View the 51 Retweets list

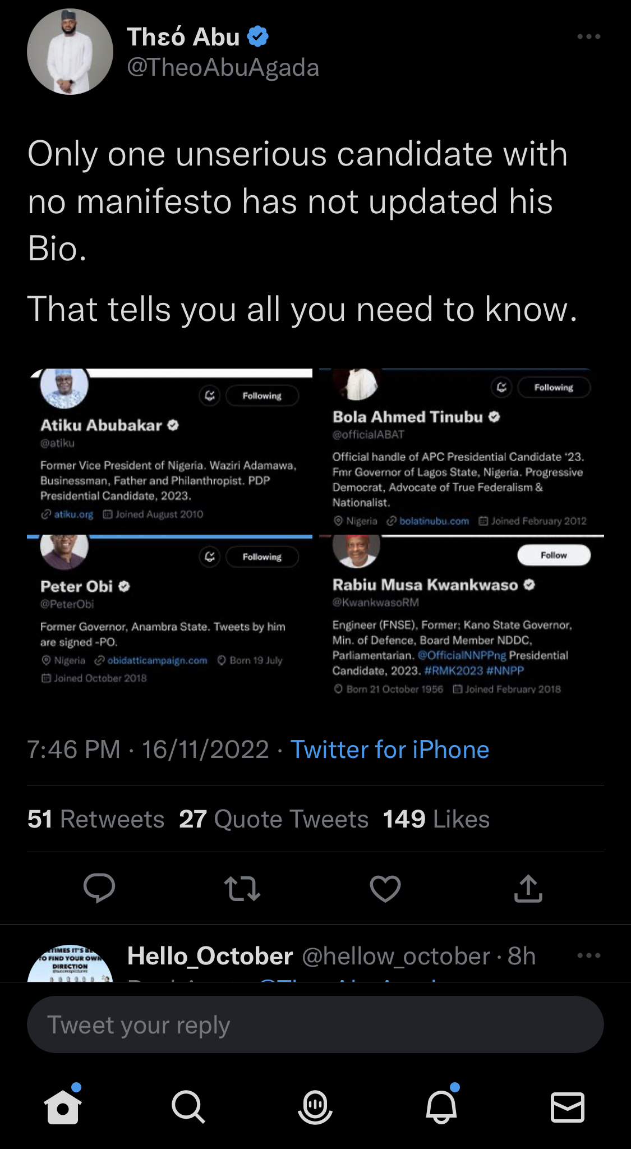(x=96, y=819)
